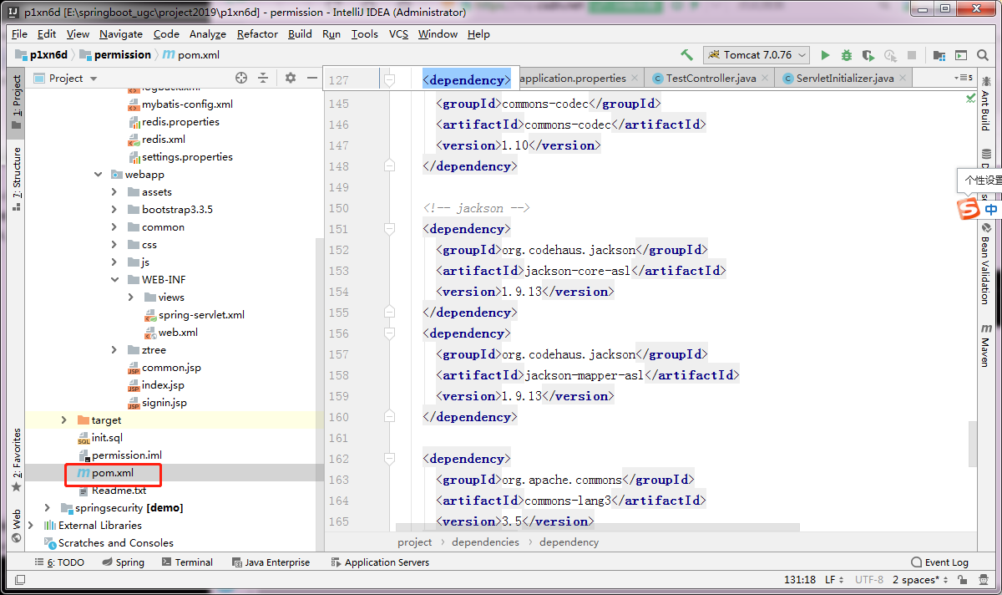Click the green hammer Build Project icon
1002x595 pixels.
pyautogui.click(x=686, y=55)
